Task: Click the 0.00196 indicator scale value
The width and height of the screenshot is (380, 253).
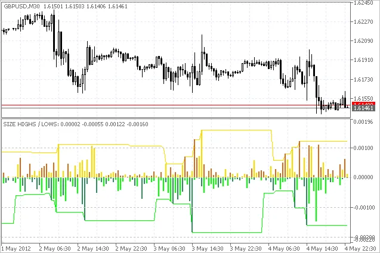Action: pos(363,121)
